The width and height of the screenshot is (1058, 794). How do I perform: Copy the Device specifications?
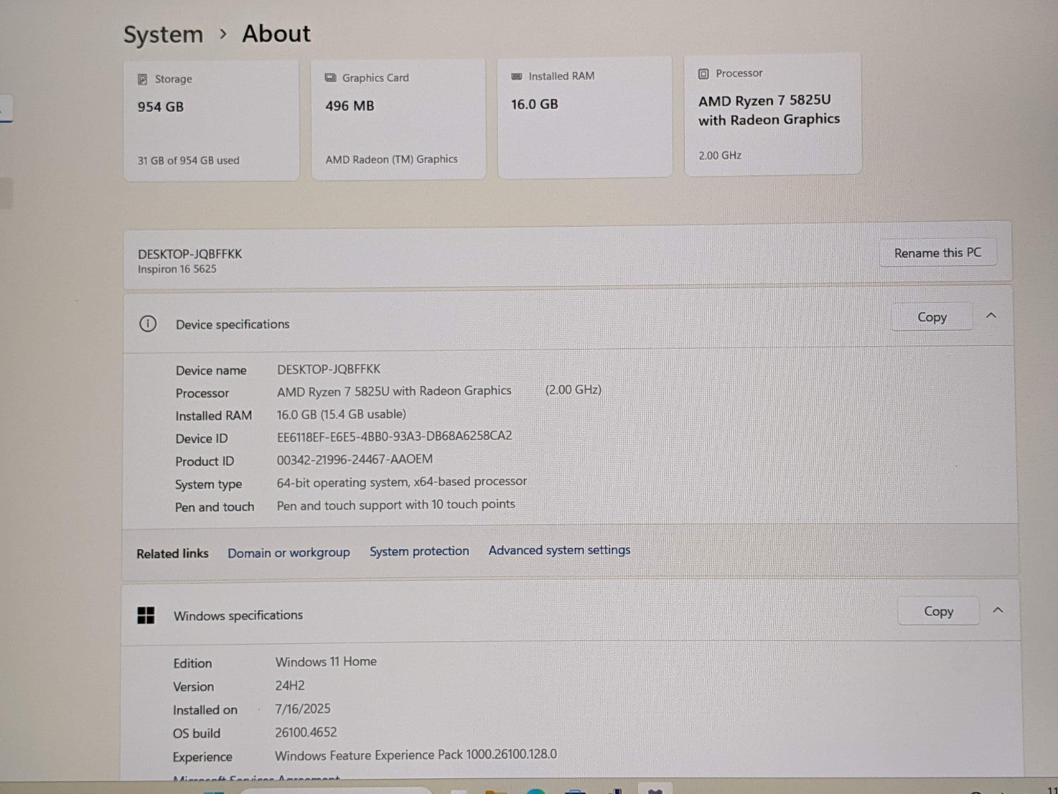pos(931,318)
